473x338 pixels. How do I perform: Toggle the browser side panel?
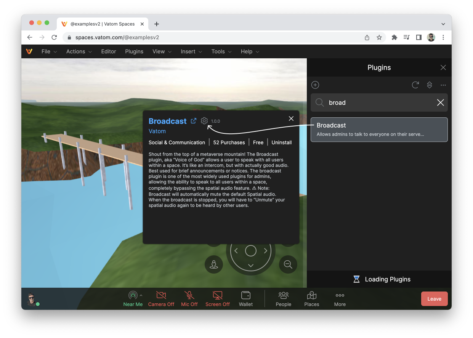pyautogui.click(x=419, y=37)
